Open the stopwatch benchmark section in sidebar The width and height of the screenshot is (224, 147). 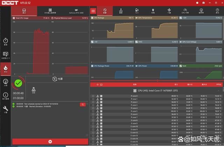click(5, 42)
